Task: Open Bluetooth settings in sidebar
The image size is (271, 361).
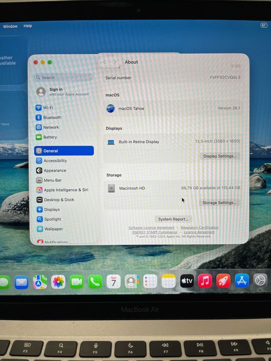Action: (x=49, y=118)
